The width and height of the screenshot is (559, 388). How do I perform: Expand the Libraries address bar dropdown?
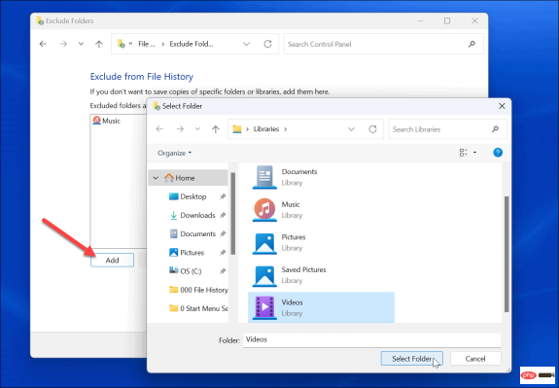[x=351, y=129]
